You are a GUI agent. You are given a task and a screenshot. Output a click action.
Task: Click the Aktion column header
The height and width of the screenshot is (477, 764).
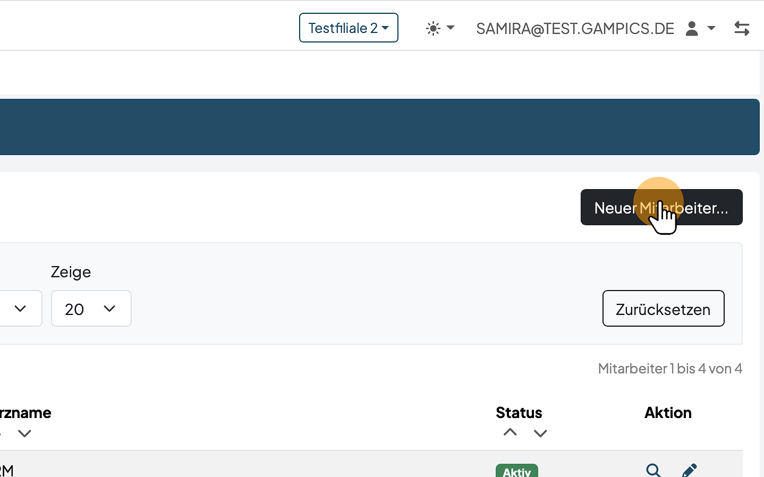668,413
